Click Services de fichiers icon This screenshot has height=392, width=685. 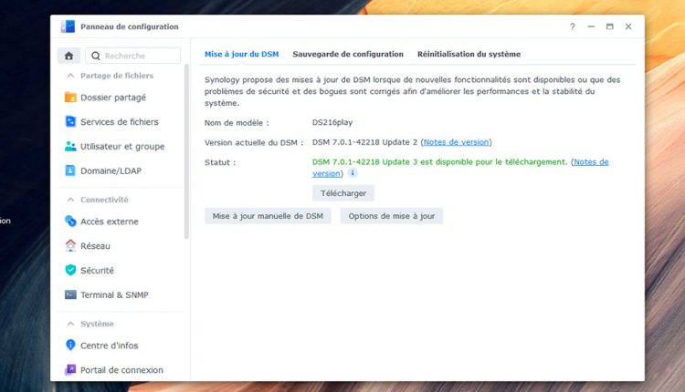pyautogui.click(x=70, y=121)
